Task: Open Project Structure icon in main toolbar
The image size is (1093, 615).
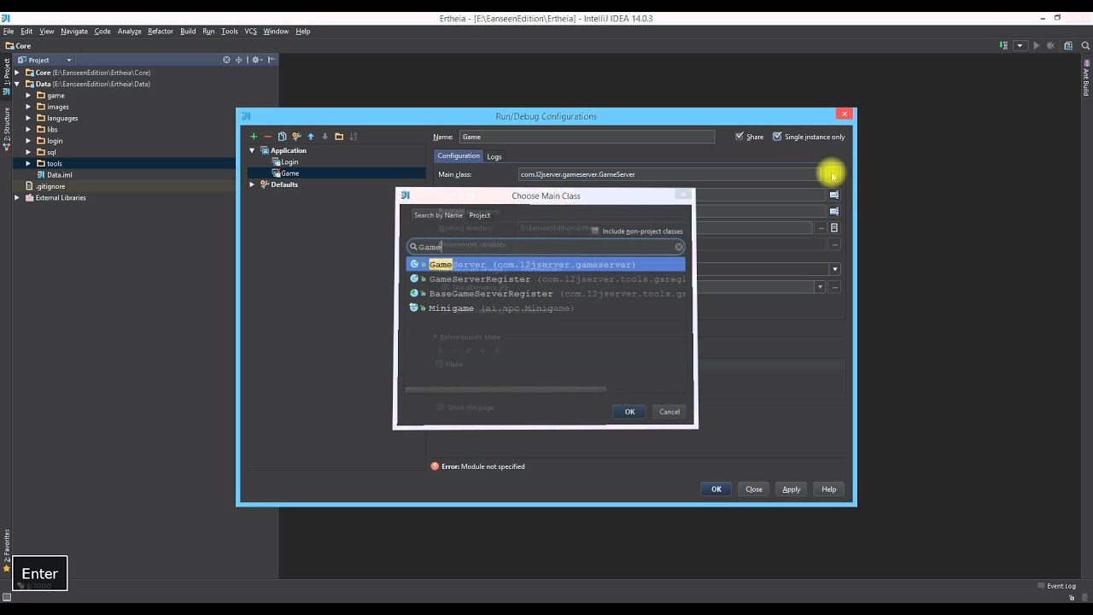Action: (1068, 45)
